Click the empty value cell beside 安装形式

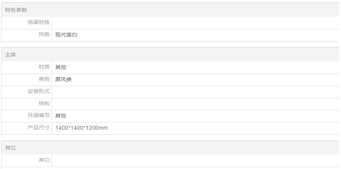tap(195, 92)
